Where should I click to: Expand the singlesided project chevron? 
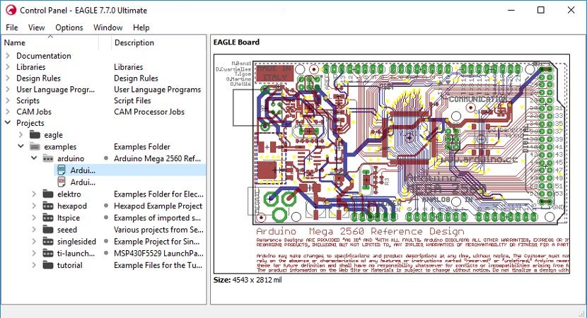[x=34, y=241]
